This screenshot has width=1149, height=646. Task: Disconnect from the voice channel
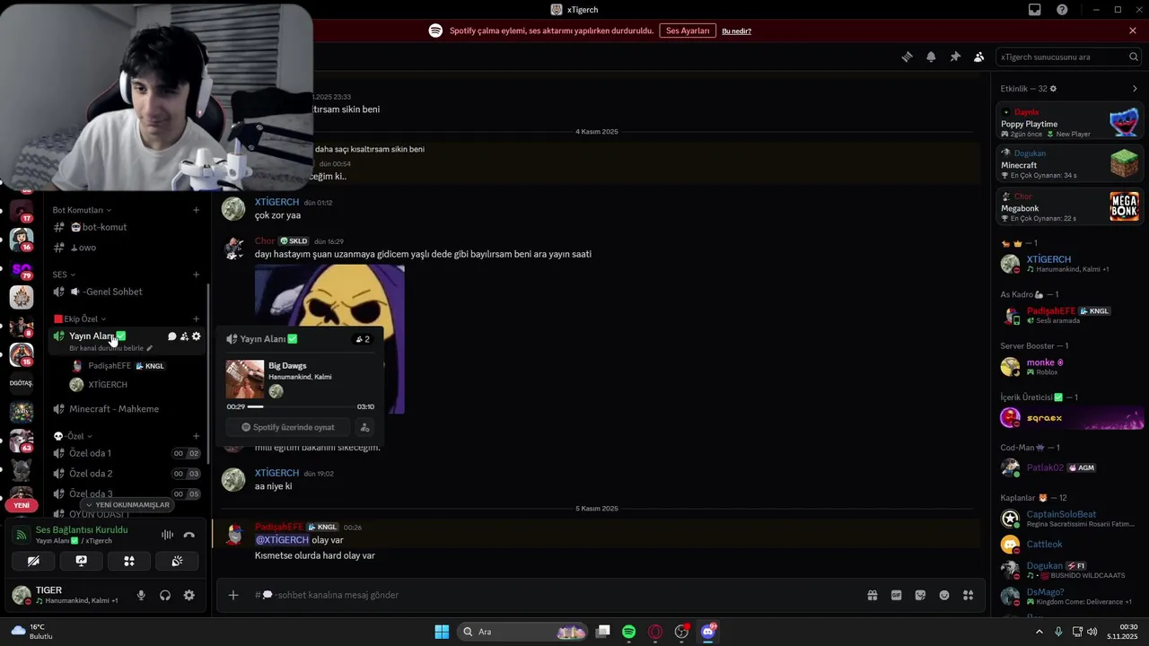point(189,535)
